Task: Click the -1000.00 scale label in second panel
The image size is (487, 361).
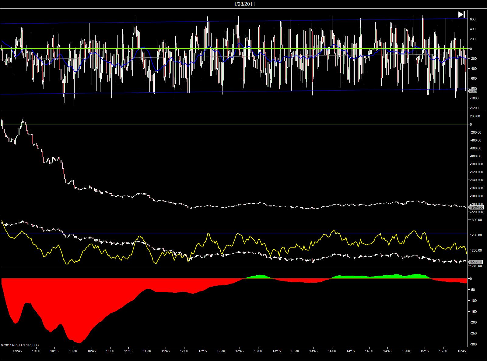Action: click(475, 164)
